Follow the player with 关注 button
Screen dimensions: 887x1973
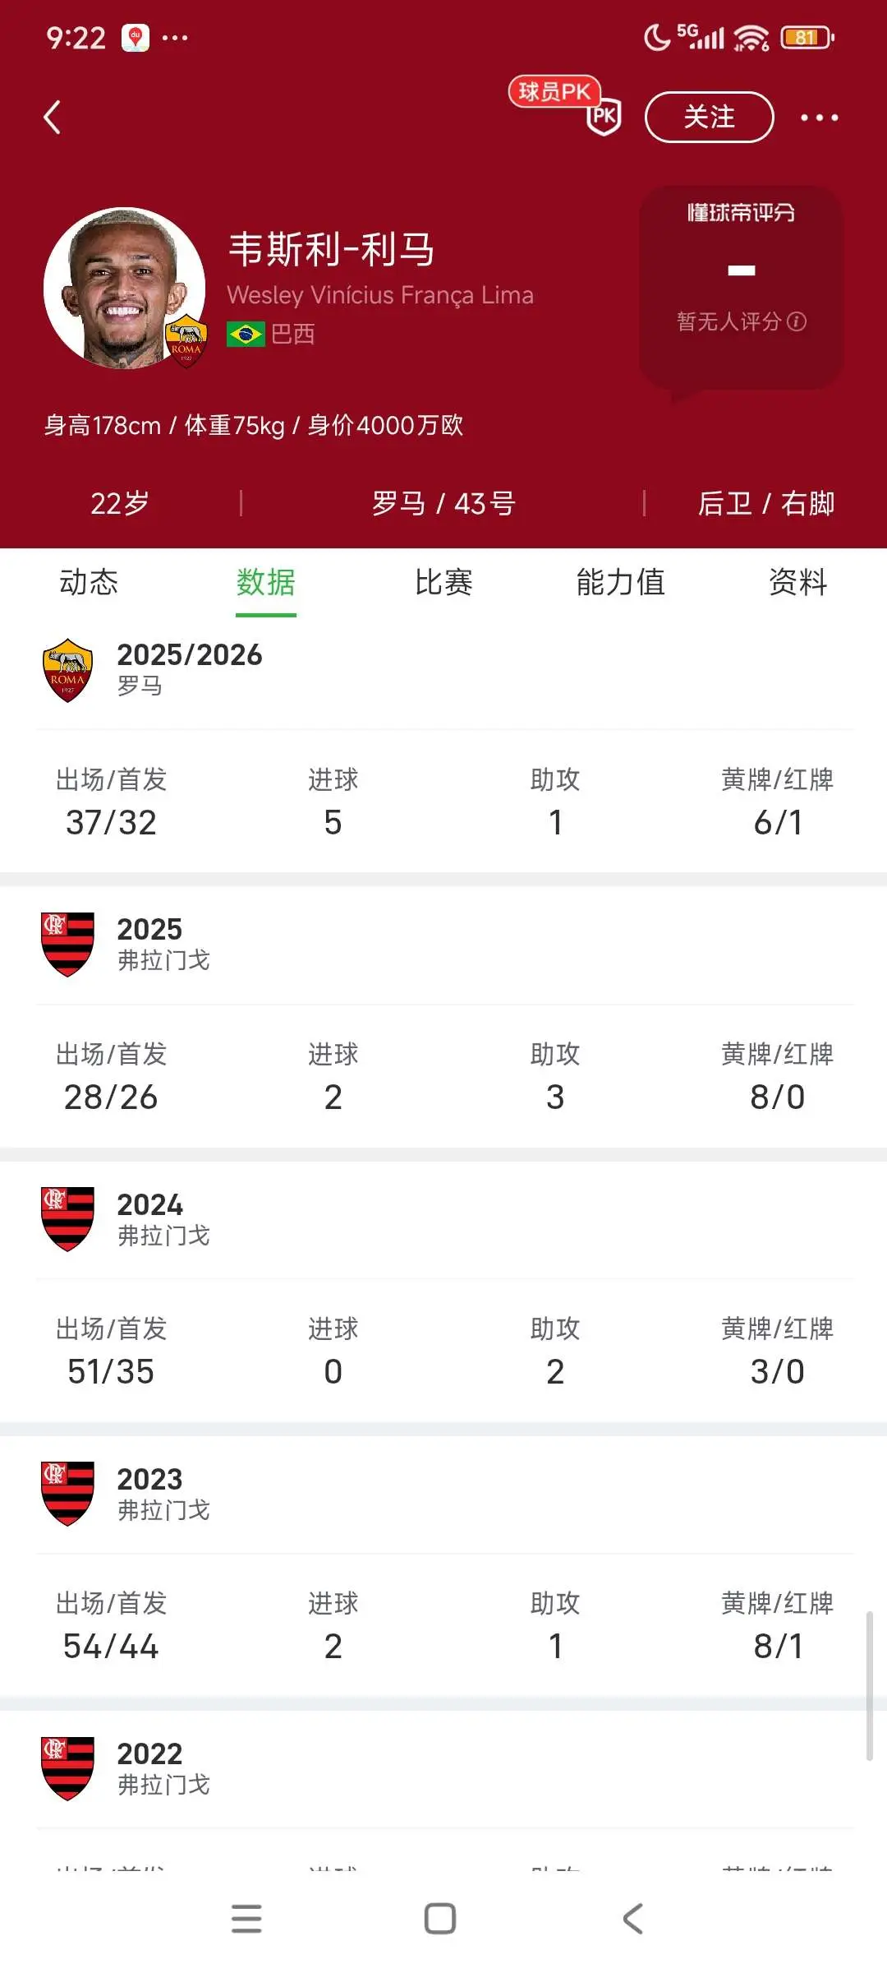pyautogui.click(x=710, y=117)
